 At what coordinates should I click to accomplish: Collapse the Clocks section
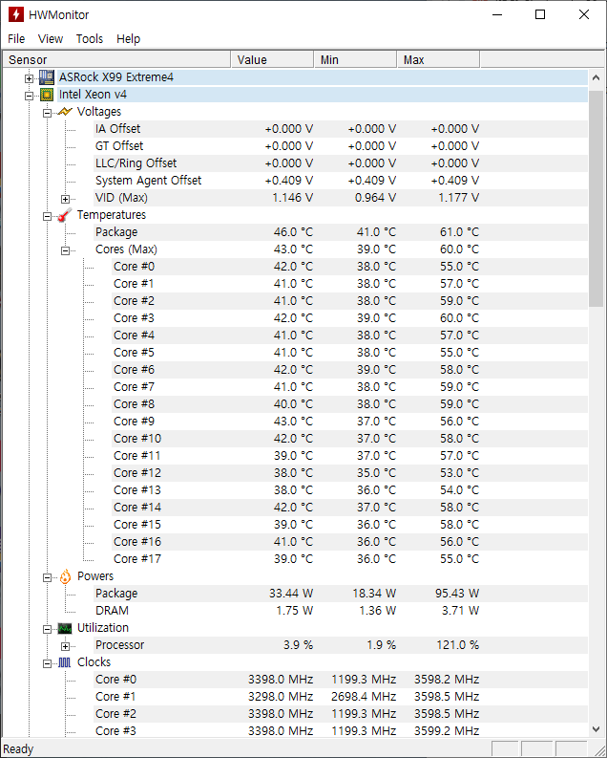(48, 663)
